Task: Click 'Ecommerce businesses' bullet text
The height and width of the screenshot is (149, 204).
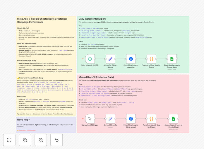Action: click(x=27, y=35)
